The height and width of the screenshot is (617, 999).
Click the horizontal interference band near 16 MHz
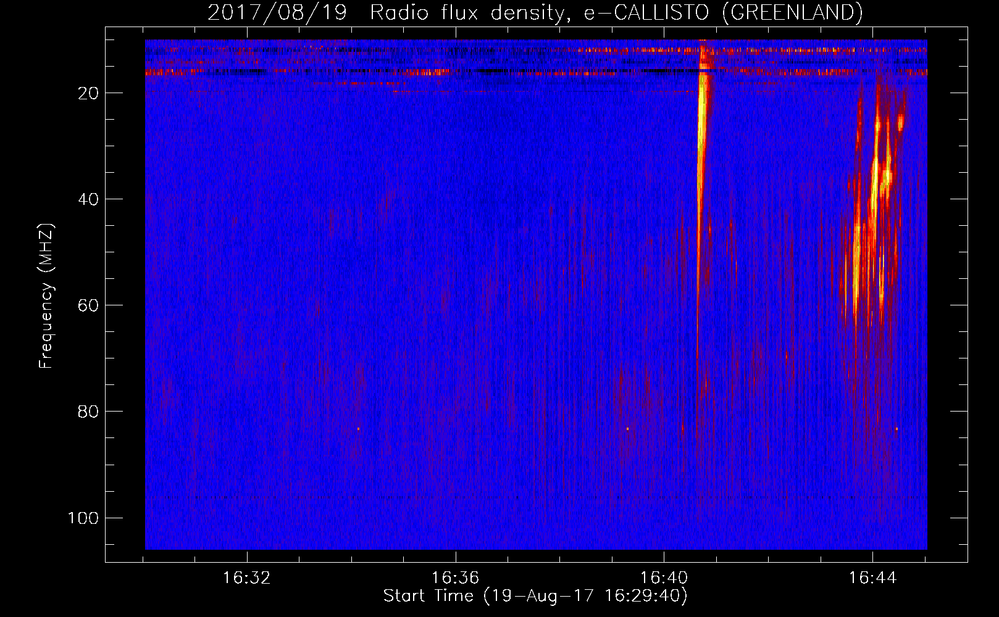(x=536, y=72)
